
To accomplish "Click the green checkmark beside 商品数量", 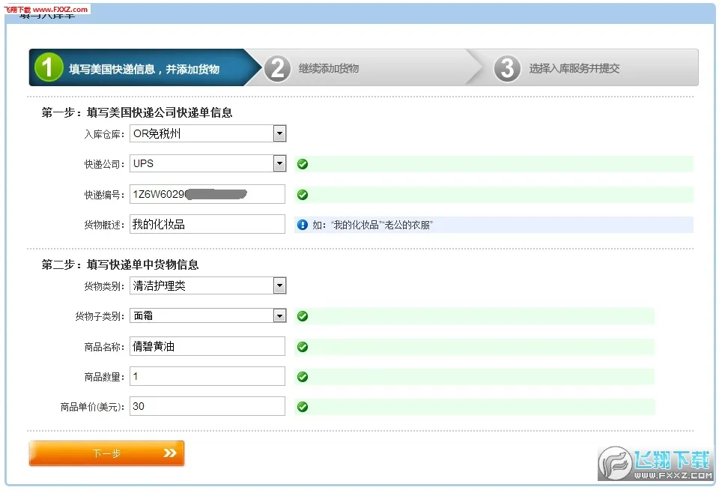I will pos(303,377).
